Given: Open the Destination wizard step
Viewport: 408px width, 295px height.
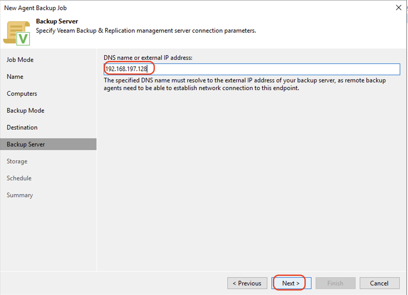Looking at the screenshot, I should coord(22,127).
